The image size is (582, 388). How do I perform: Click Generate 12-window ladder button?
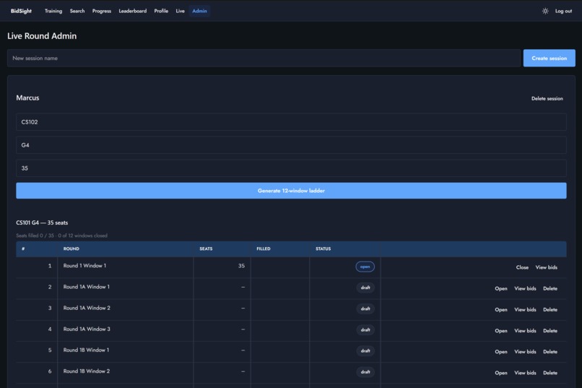tap(291, 191)
